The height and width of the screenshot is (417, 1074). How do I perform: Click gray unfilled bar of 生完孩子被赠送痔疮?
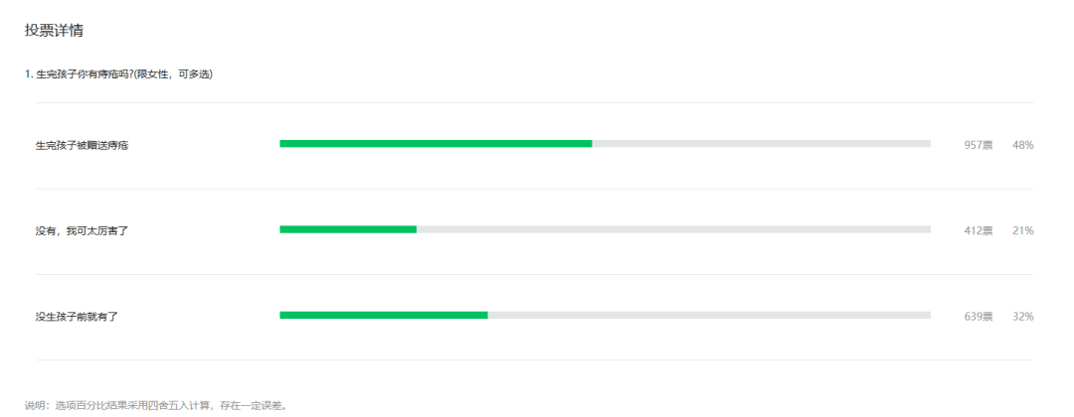click(761, 144)
